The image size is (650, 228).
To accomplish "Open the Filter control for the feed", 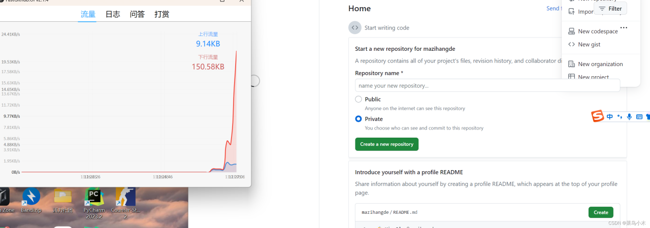I will click(x=610, y=9).
